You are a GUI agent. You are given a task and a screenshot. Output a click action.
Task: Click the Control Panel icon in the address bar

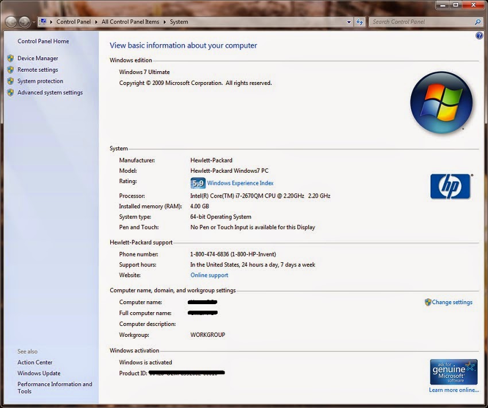tap(43, 22)
